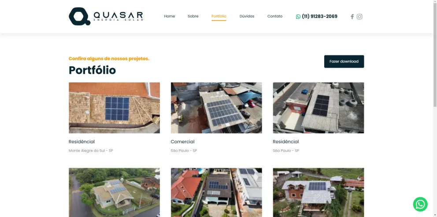This screenshot has width=437, height=217.
Task: Click the WhatsApp icon beside phone number
Action: coord(298,16)
